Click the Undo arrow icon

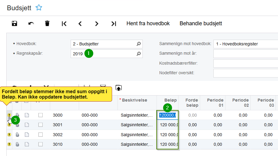31,23
